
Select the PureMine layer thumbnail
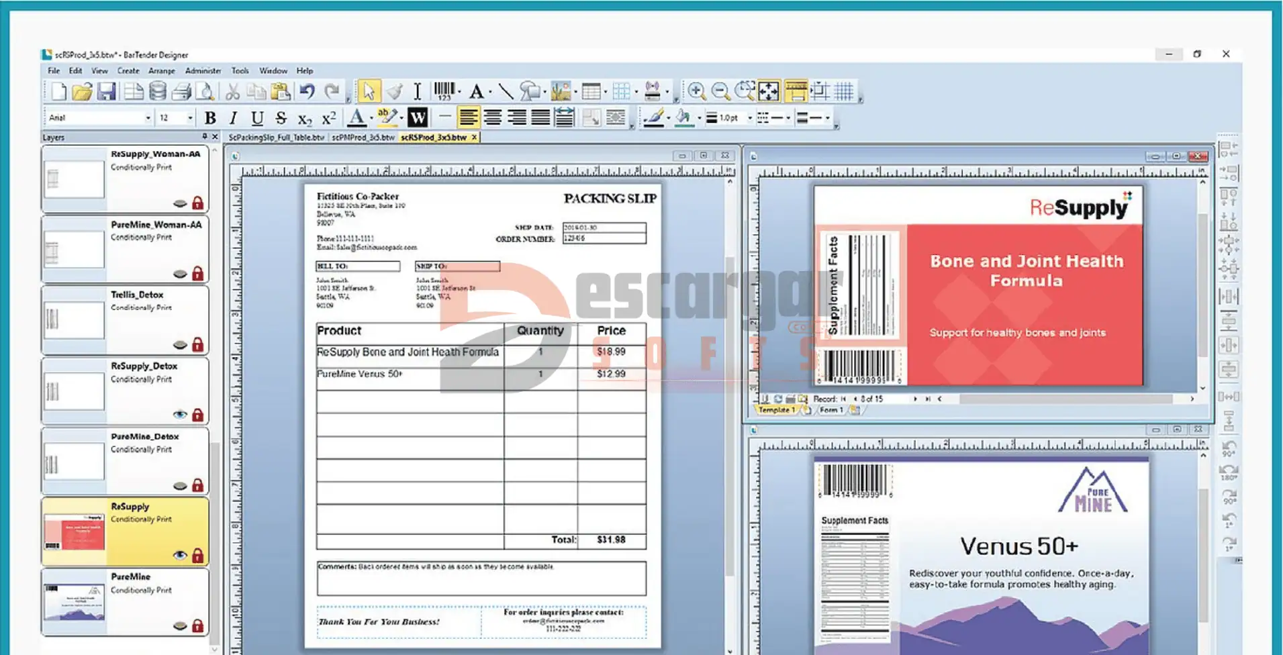[x=74, y=602]
